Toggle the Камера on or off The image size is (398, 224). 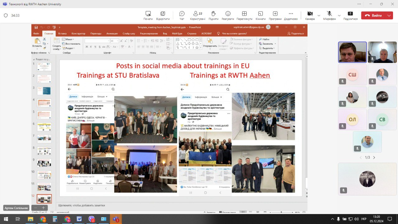[310, 15]
